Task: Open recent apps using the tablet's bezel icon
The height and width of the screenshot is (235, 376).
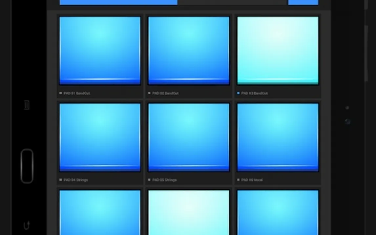Action: (x=27, y=105)
